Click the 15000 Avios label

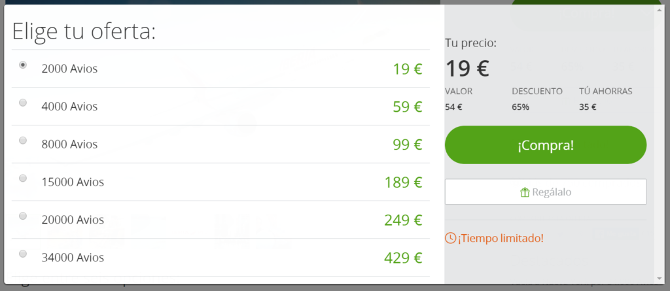point(73,182)
